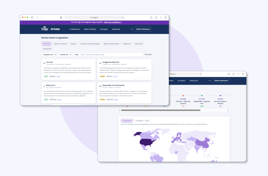This screenshot has height=176, width=268.
Task: Select Employment filter chip
Action: (x=47, y=49)
